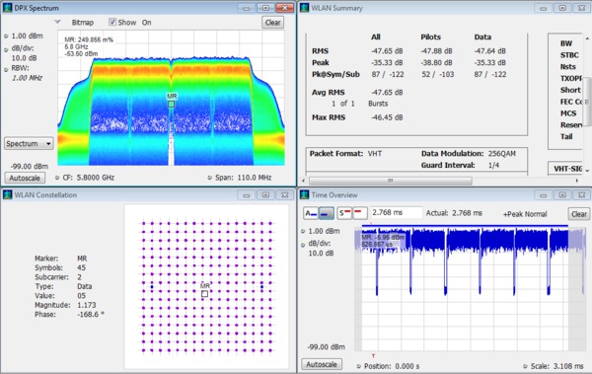The height and width of the screenshot is (374, 592).
Task: Toggle the red spectrum length button
Action: [360, 213]
